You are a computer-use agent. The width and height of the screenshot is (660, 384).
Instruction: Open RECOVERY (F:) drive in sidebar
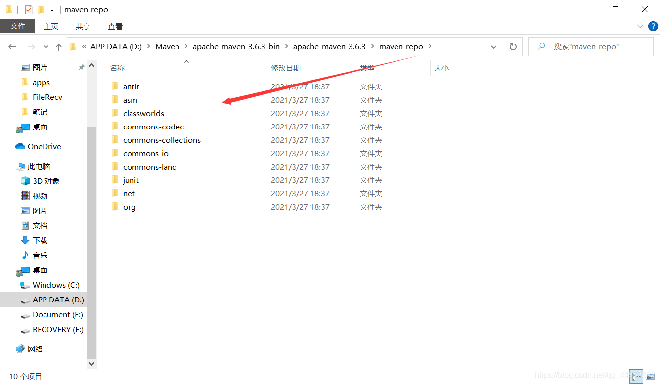tap(58, 329)
